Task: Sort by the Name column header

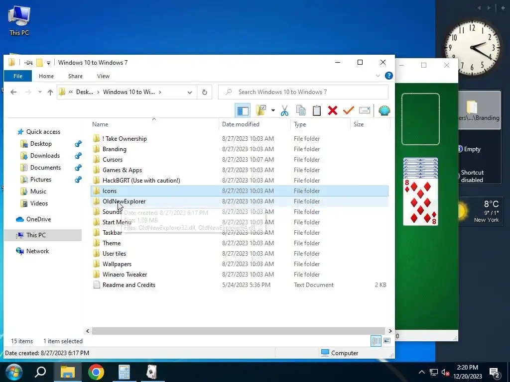Action: point(100,124)
